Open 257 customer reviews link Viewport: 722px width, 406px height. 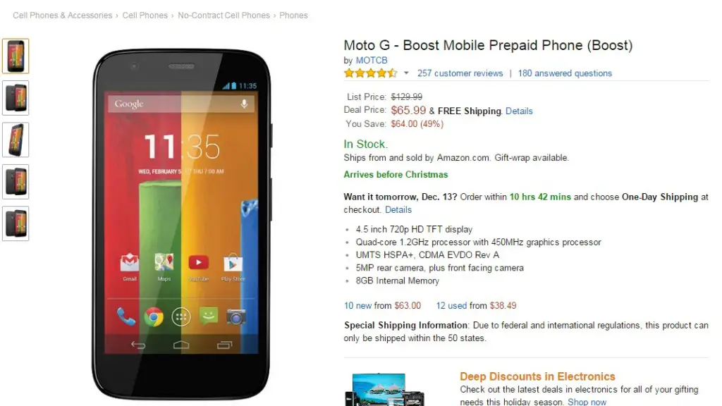coord(460,73)
